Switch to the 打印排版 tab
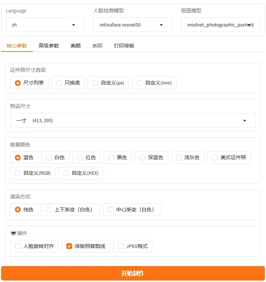 pos(124,46)
